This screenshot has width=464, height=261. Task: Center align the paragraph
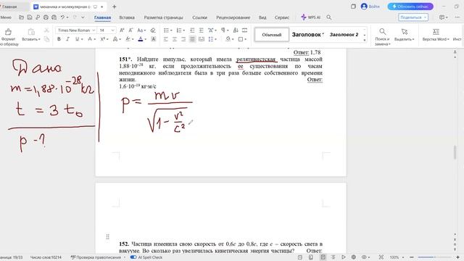pos(175,39)
